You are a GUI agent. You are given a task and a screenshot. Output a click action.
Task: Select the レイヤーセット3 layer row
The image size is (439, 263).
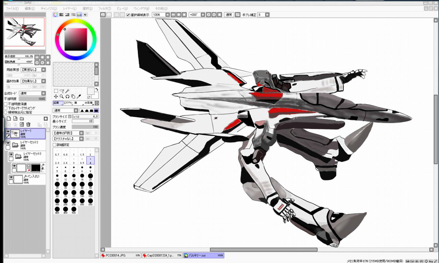click(26, 157)
